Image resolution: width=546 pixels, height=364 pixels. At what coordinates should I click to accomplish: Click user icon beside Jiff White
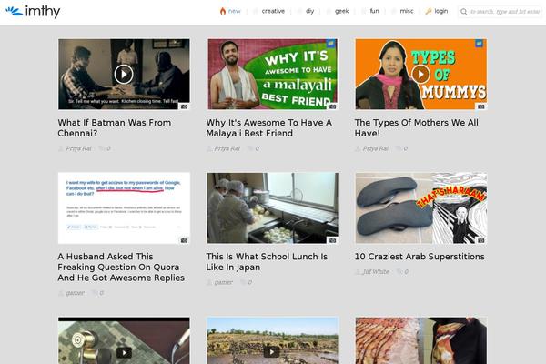[358, 272]
